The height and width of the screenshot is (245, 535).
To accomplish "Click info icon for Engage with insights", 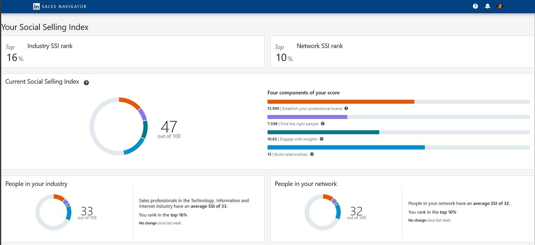I will [321, 139].
